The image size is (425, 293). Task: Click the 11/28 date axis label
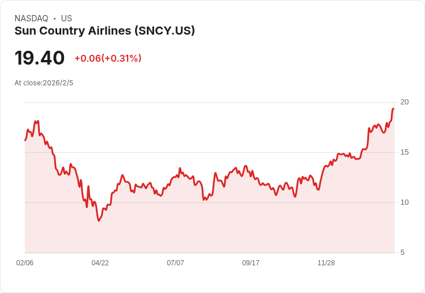(326, 263)
